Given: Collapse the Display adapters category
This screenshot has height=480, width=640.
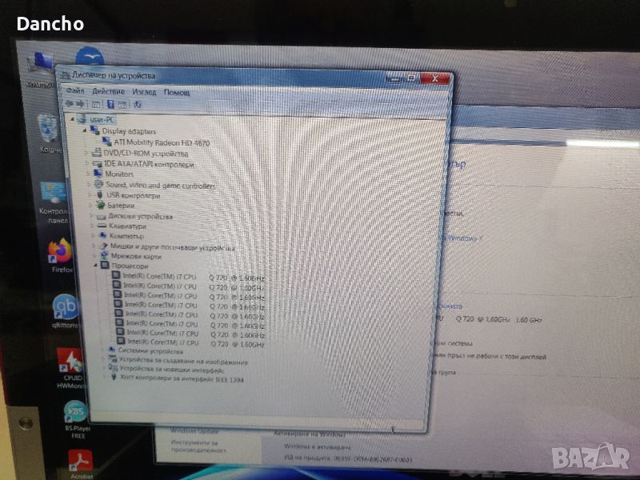Looking at the screenshot, I should (x=85, y=130).
